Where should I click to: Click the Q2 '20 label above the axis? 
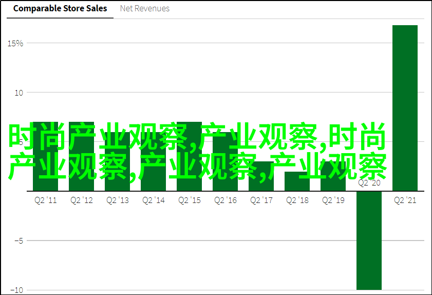tap(369, 183)
